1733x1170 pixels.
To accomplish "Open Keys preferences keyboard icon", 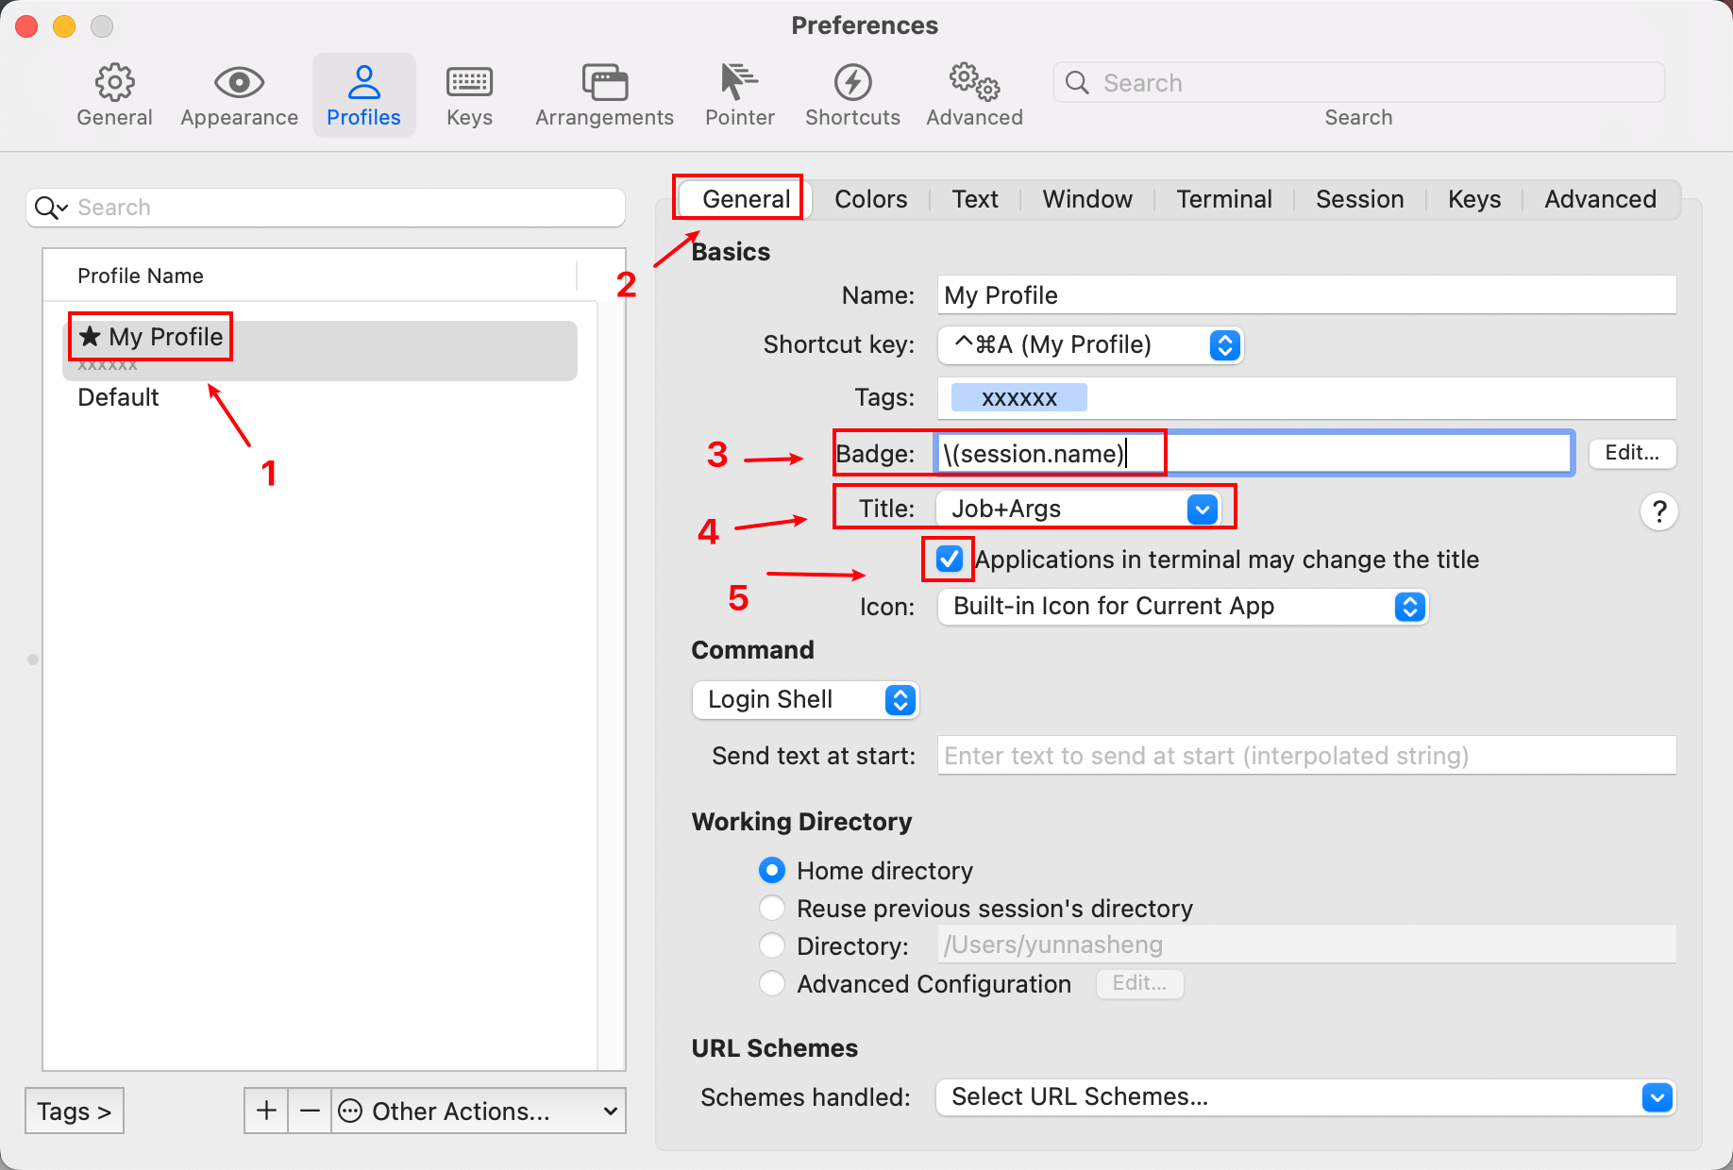I will pos(469,83).
